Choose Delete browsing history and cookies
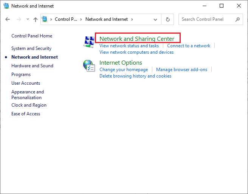Screen dimensions: 248x194 [135, 76]
